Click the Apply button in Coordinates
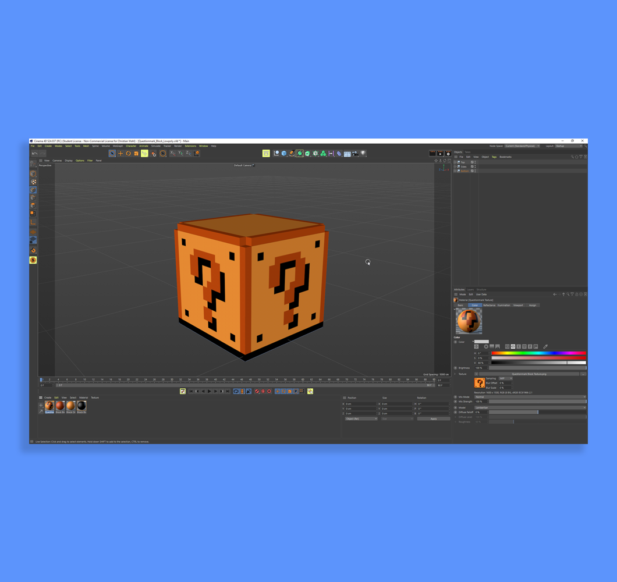Image resolution: width=617 pixels, height=582 pixels. click(x=433, y=418)
